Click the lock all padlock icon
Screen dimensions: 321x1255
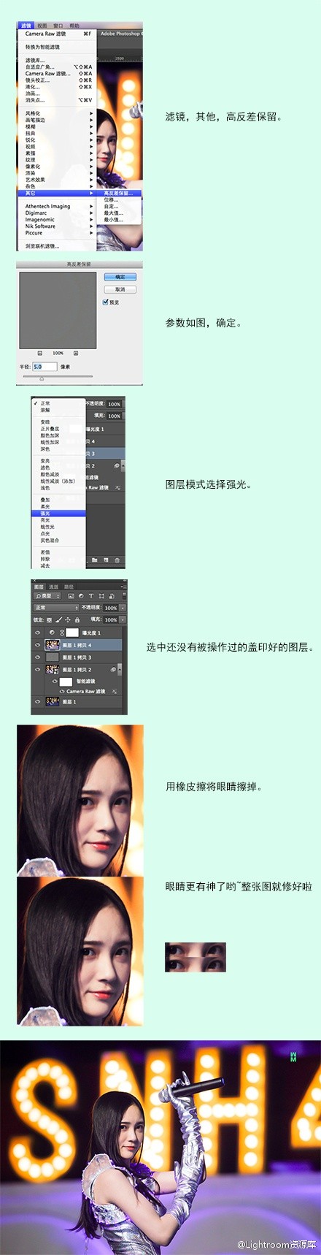[x=77, y=619]
